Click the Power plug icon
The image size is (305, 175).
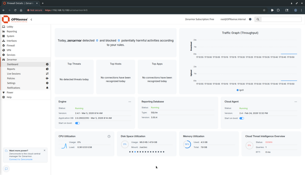(3, 92)
